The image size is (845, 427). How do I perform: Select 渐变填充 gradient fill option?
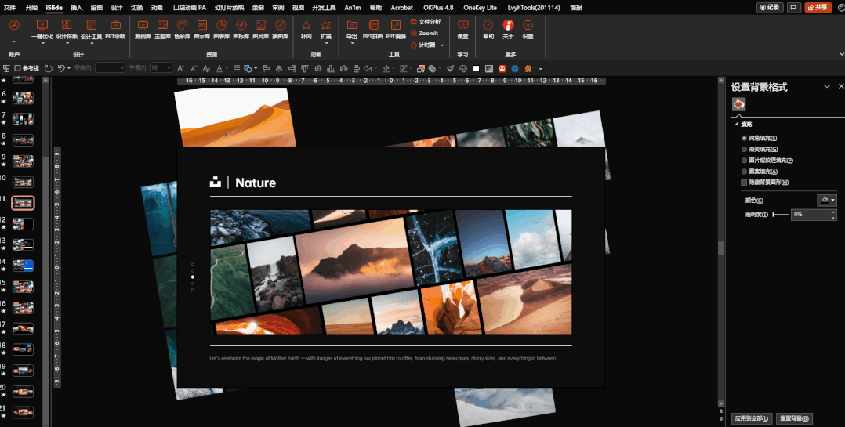(x=760, y=149)
